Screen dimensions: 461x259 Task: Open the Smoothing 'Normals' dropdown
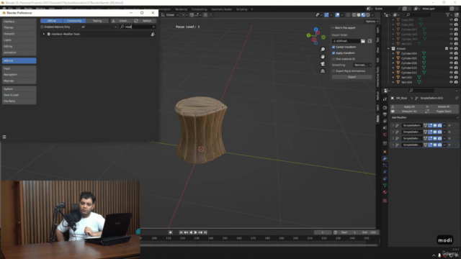[363, 65]
